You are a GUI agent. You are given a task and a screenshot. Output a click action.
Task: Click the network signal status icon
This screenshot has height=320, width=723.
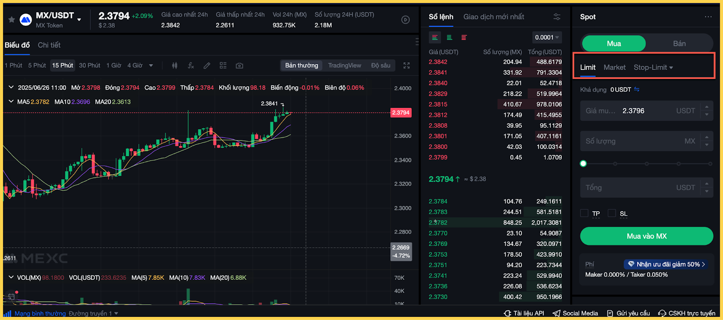click(7, 313)
